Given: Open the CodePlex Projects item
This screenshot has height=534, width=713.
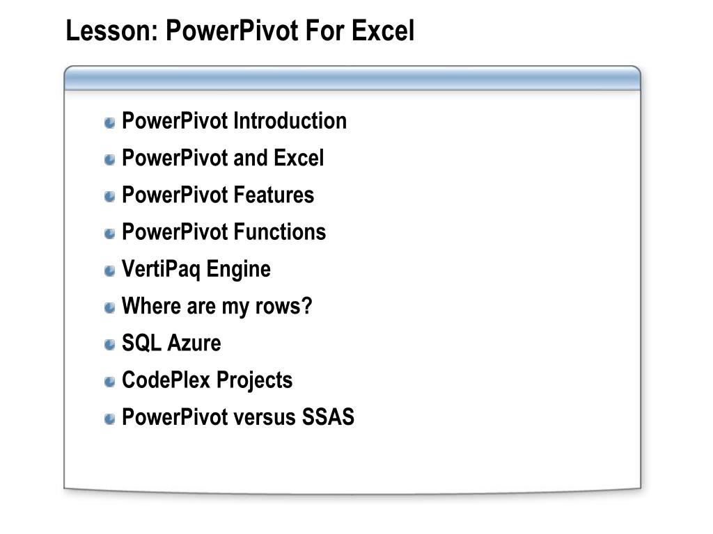Looking at the screenshot, I should point(207,380).
